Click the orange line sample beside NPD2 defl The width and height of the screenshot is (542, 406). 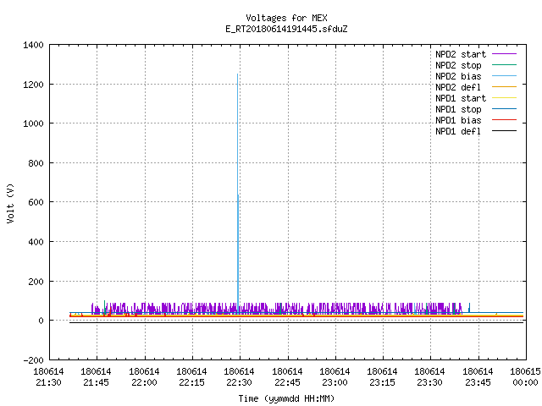(504, 86)
